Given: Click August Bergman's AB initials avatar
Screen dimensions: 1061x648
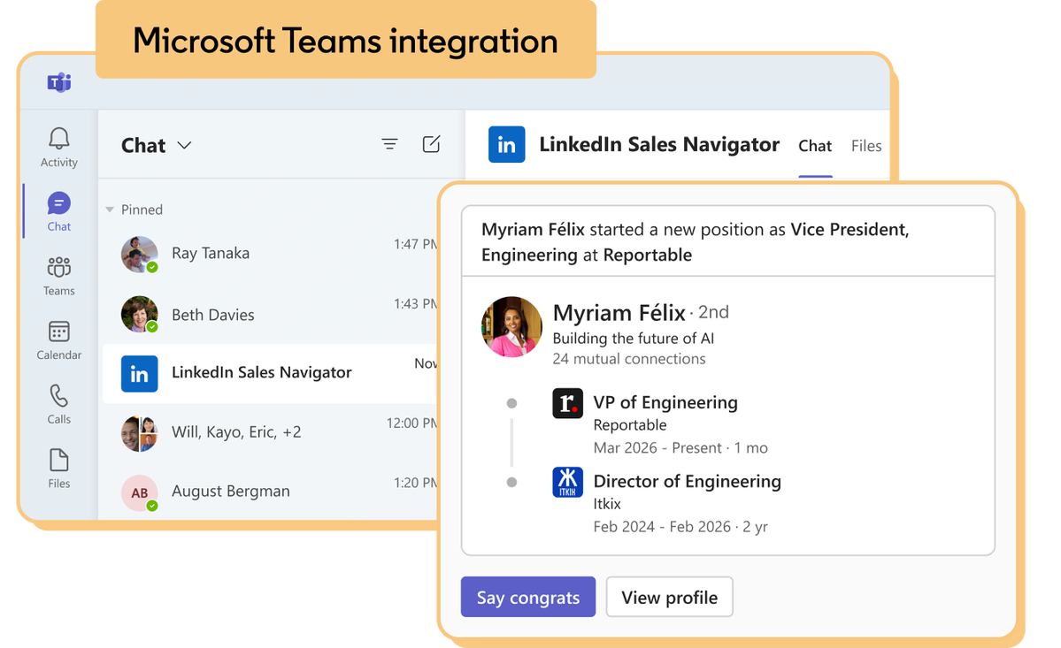Looking at the screenshot, I should [140, 492].
